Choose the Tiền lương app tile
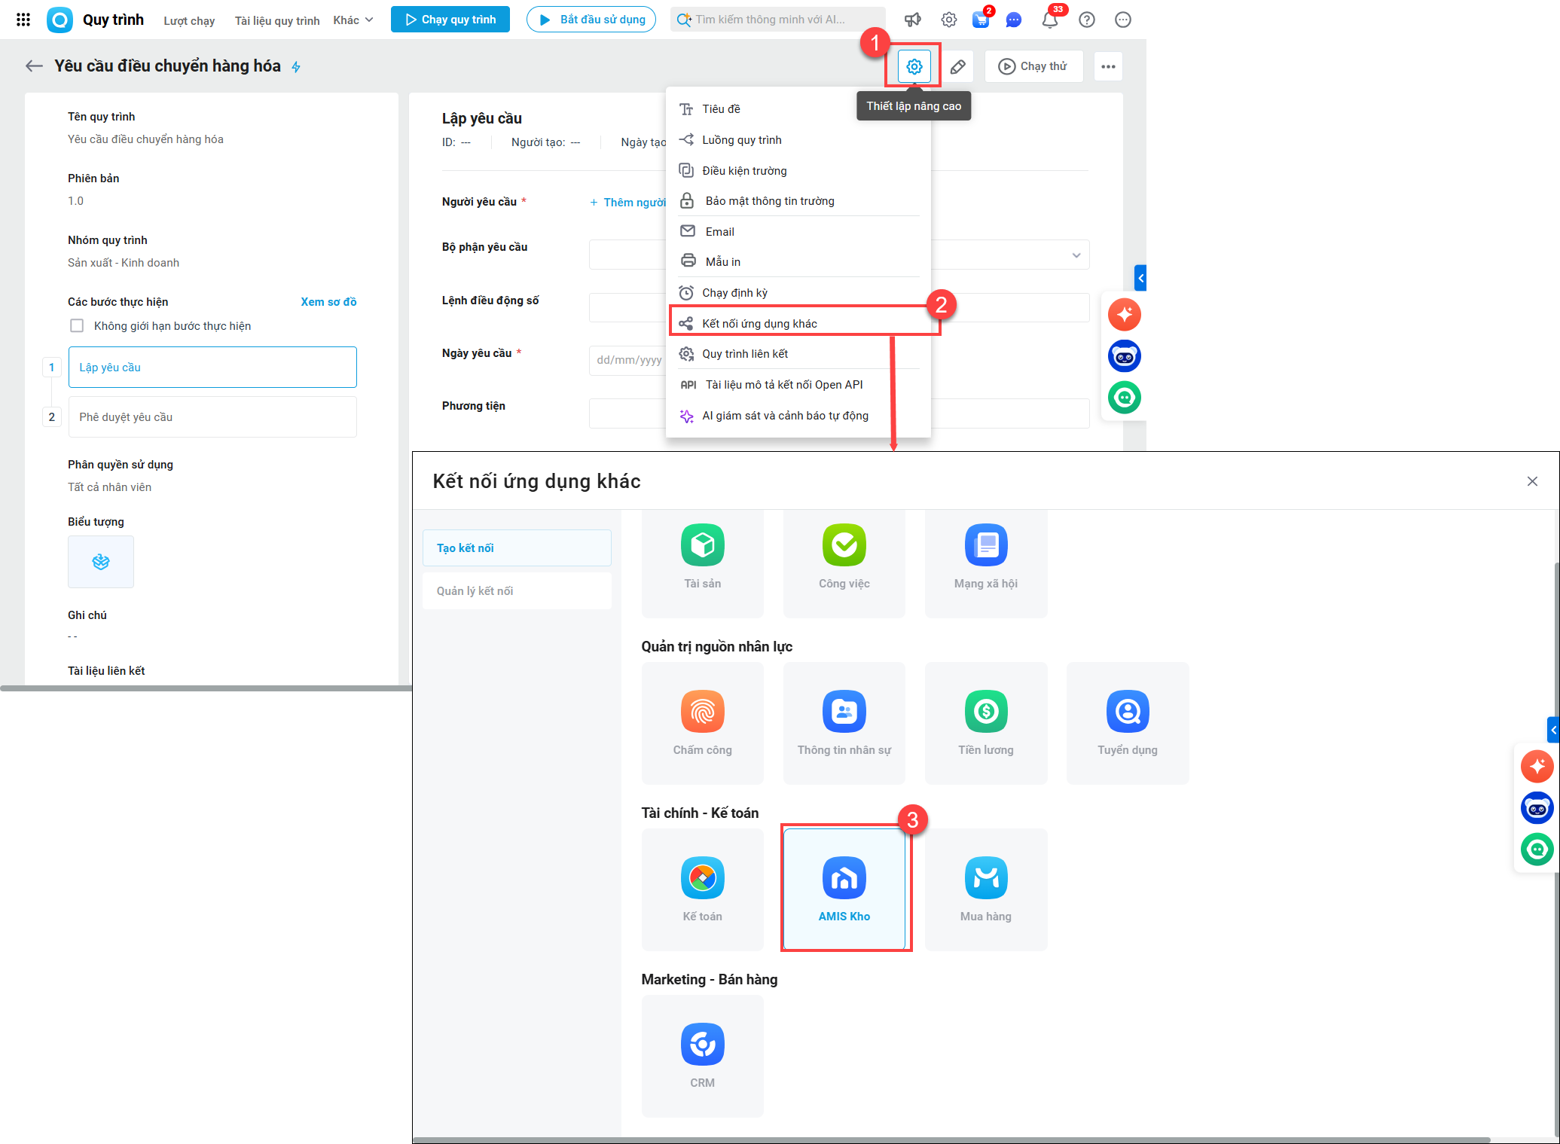The image size is (1560, 1144). point(985,723)
